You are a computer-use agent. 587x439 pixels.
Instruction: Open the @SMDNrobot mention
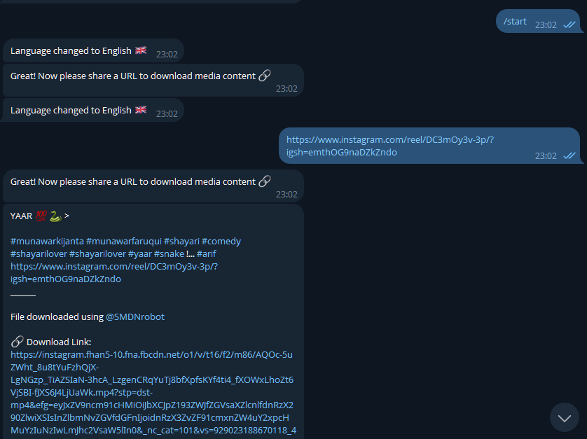134,316
